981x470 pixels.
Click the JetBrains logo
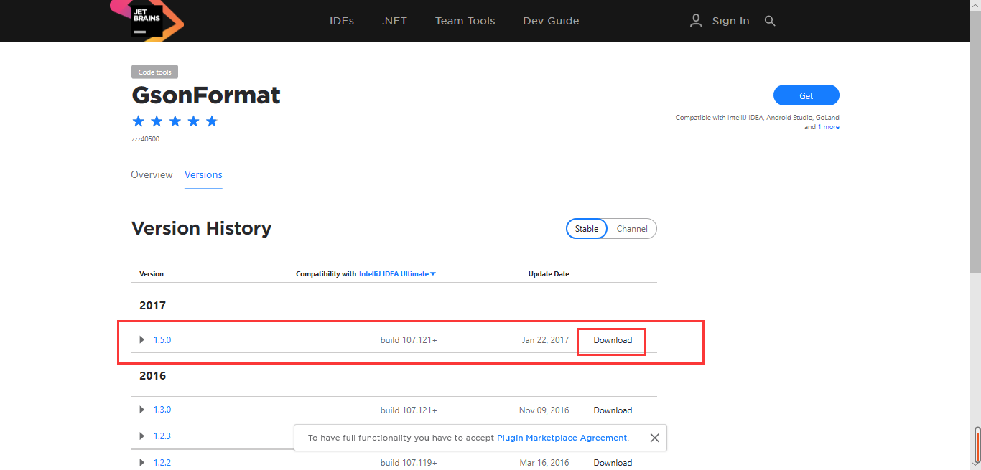click(x=147, y=20)
